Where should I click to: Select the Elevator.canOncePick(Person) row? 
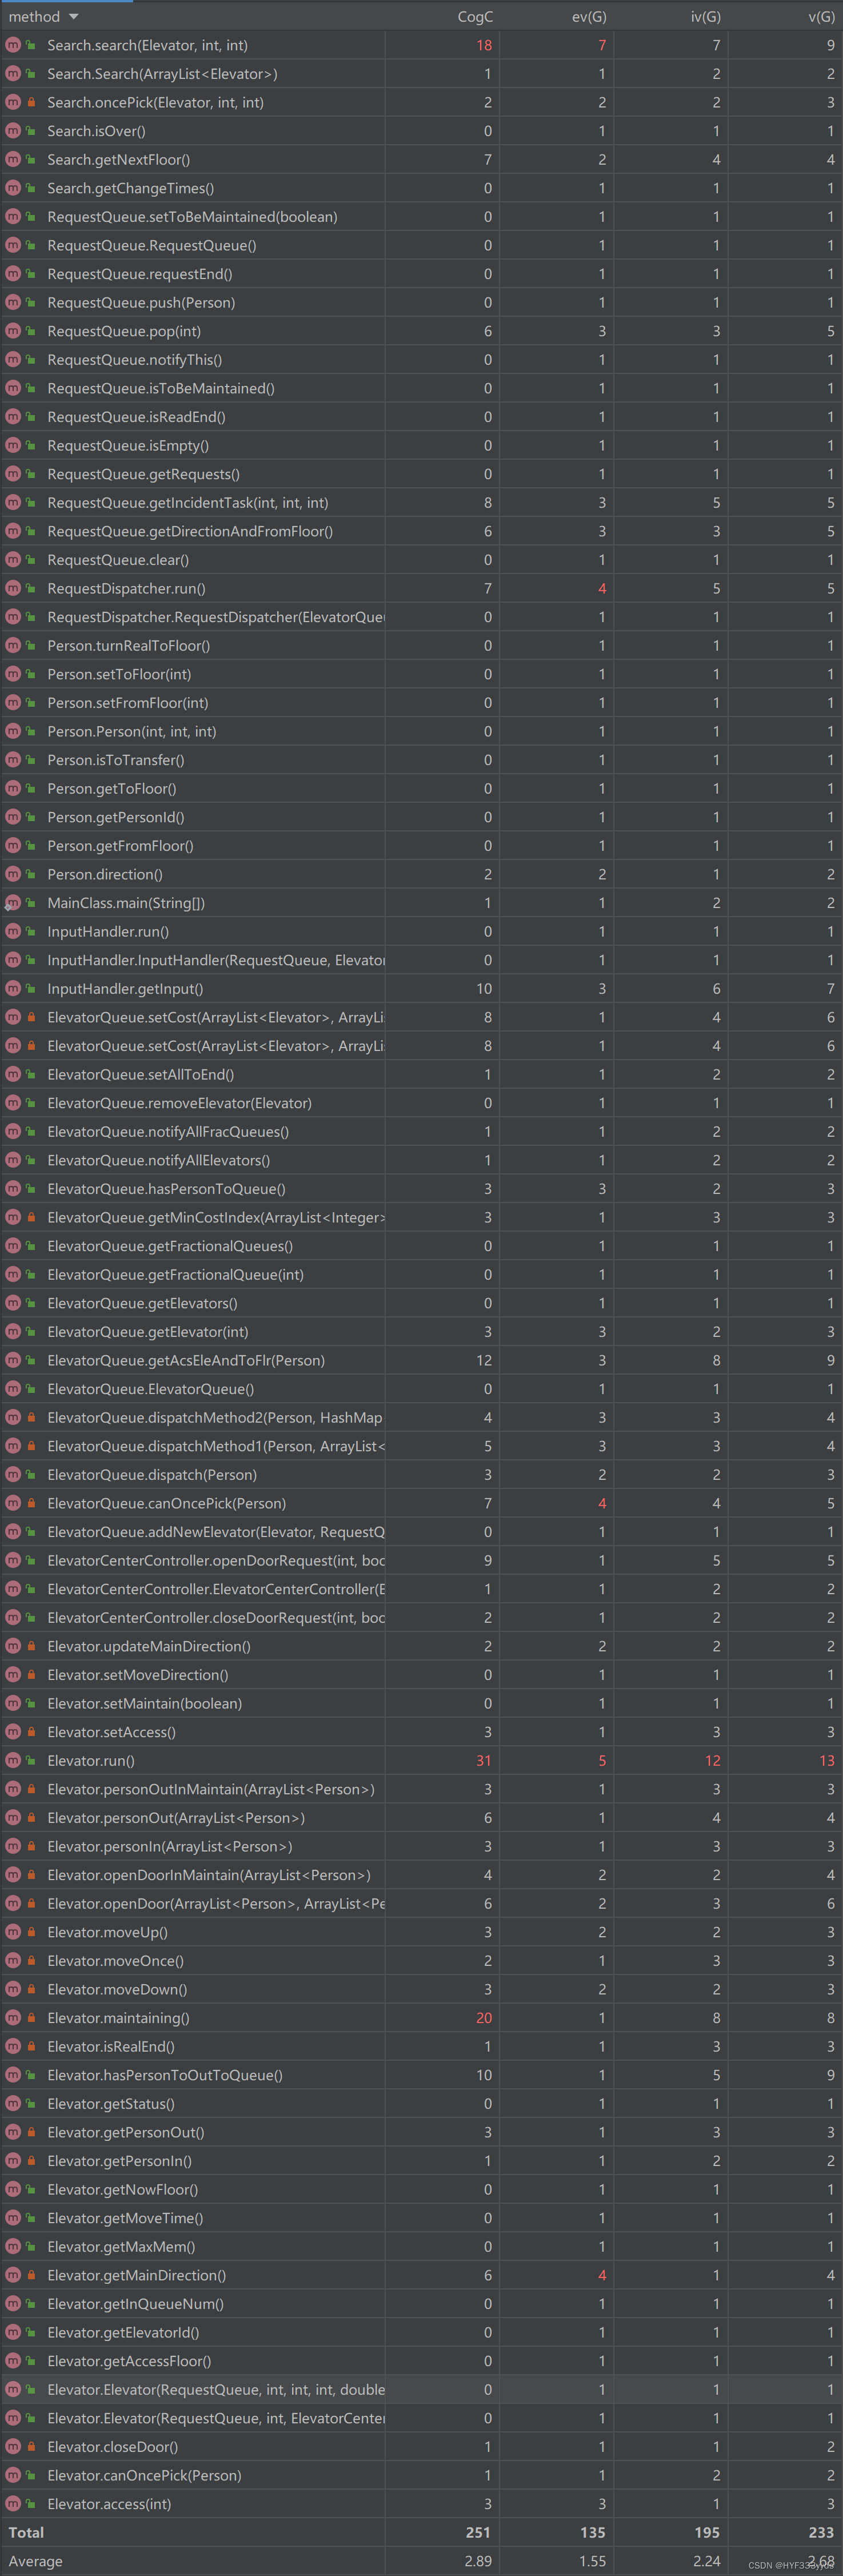421,2475
